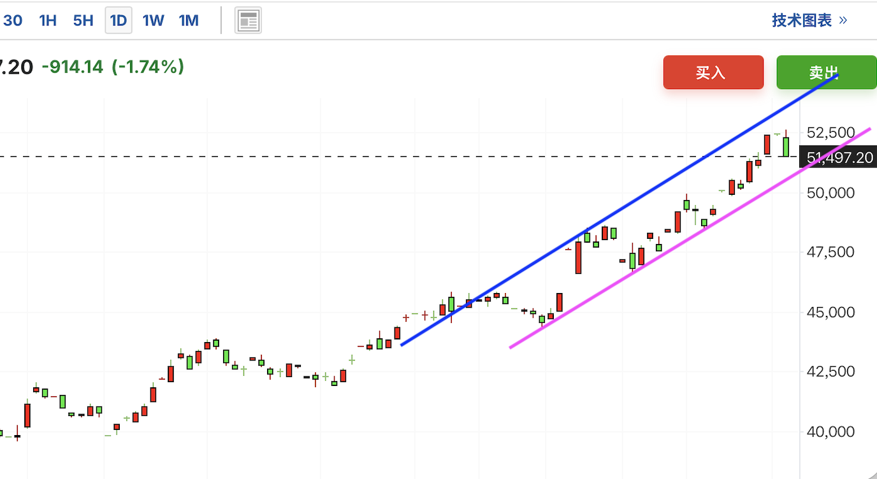Click the current price label 51,497.20
The width and height of the screenshot is (877, 479).
(838, 157)
